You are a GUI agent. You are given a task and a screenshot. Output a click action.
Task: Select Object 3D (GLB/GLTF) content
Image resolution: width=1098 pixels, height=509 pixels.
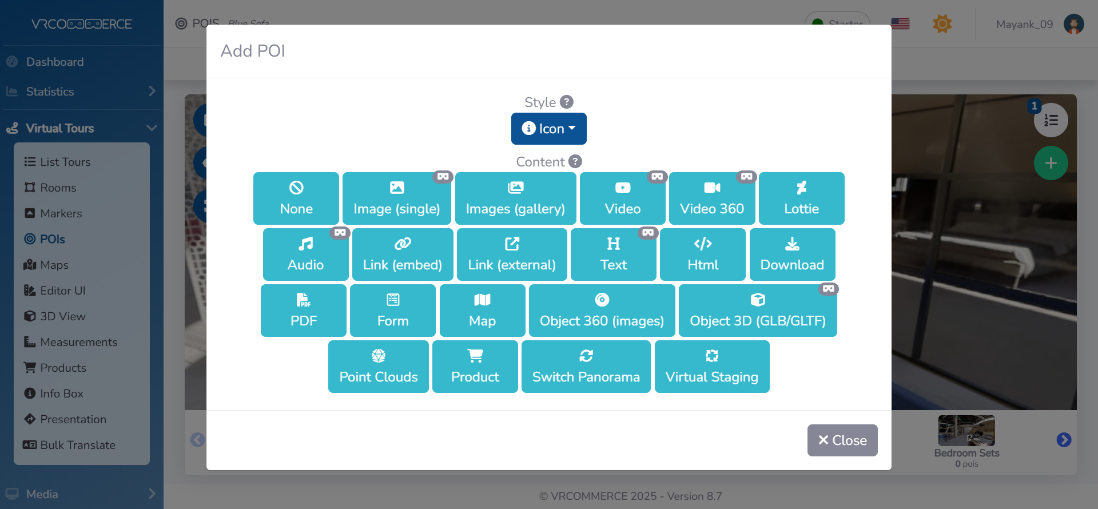tap(757, 311)
